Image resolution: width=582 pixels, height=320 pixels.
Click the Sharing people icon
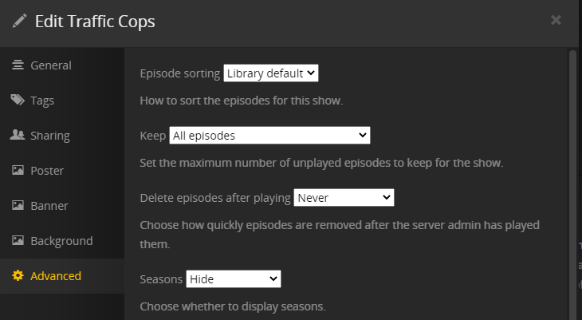18,136
